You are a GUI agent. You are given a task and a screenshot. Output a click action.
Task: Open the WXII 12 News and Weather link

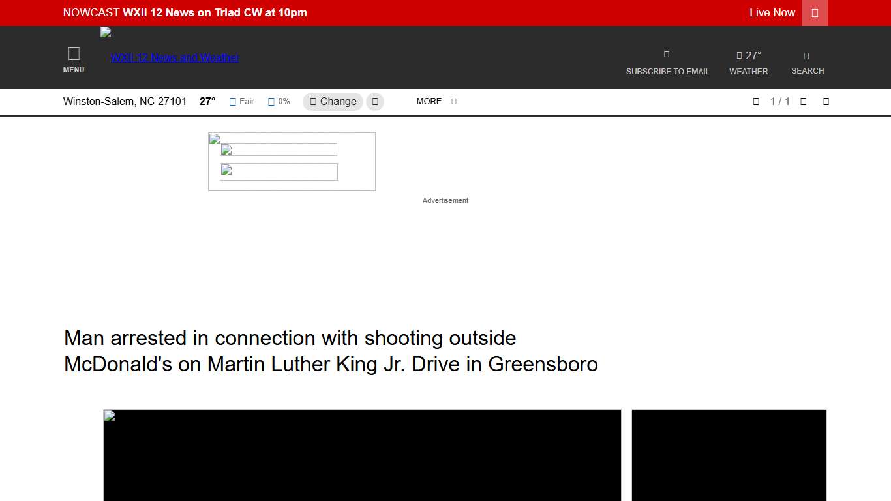pyautogui.click(x=175, y=57)
